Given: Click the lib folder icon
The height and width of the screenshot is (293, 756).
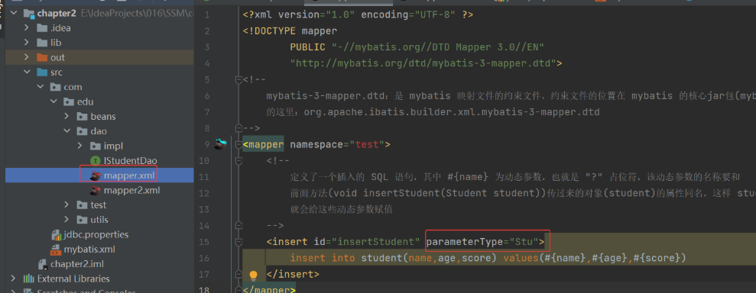Looking at the screenshot, I should [x=43, y=43].
